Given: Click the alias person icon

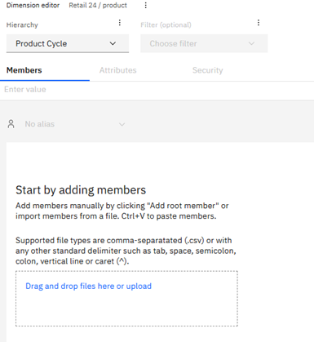Looking at the screenshot, I should pyautogui.click(x=11, y=124).
